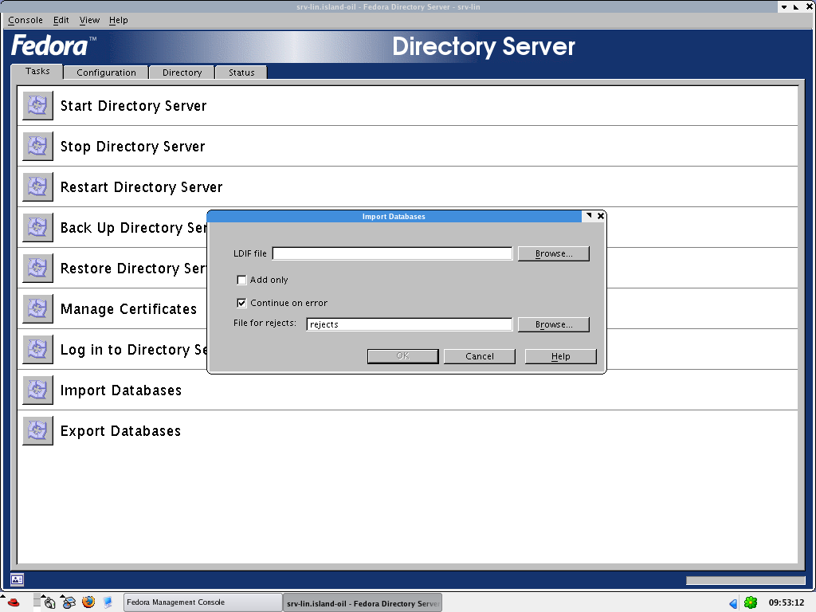This screenshot has height=612, width=816.
Task: Click the Manage Certificates task icon
Action: (38, 308)
